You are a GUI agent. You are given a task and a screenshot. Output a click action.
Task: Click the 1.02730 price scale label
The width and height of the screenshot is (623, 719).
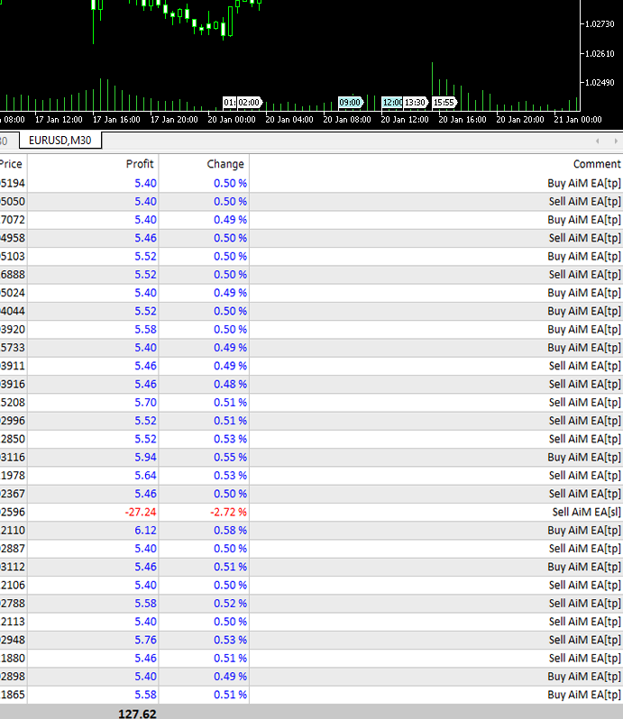600,23
